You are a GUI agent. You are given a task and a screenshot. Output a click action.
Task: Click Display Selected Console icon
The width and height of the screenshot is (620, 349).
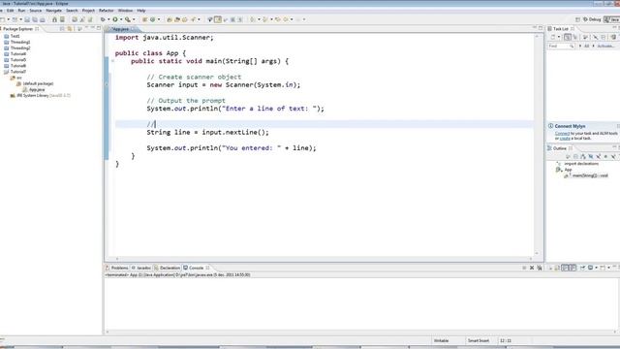[590, 268]
